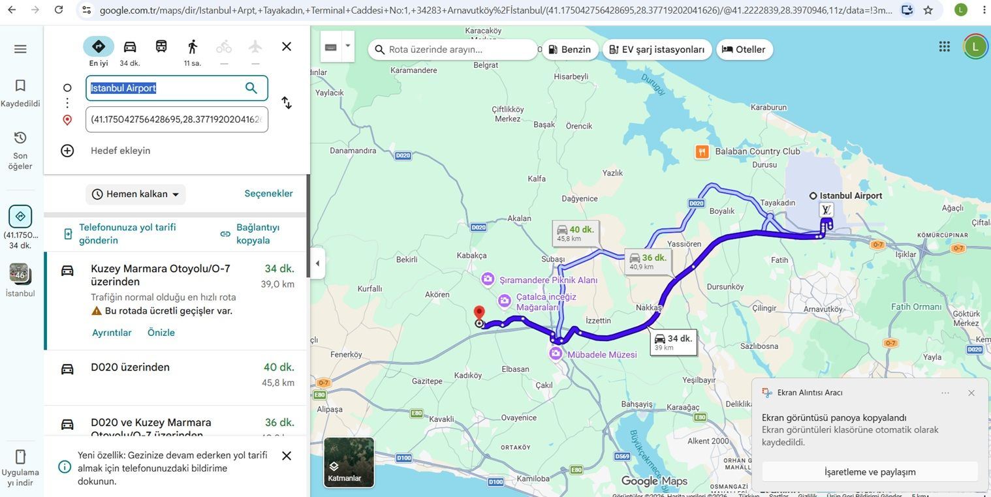This screenshot has height=497, width=991.
Task: Click the on-screen keyboard icon
Action: [x=331, y=47]
